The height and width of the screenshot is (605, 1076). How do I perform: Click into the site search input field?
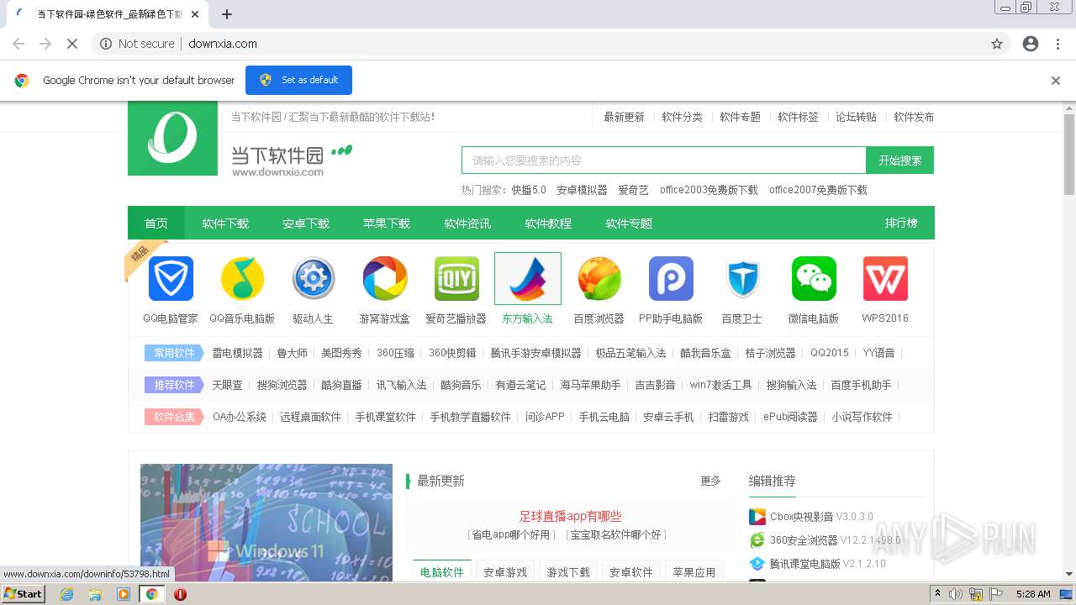pyautogui.click(x=663, y=160)
